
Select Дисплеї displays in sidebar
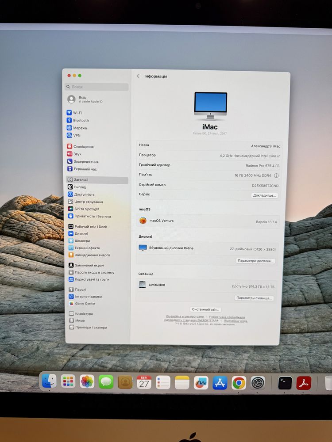[78, 234]
